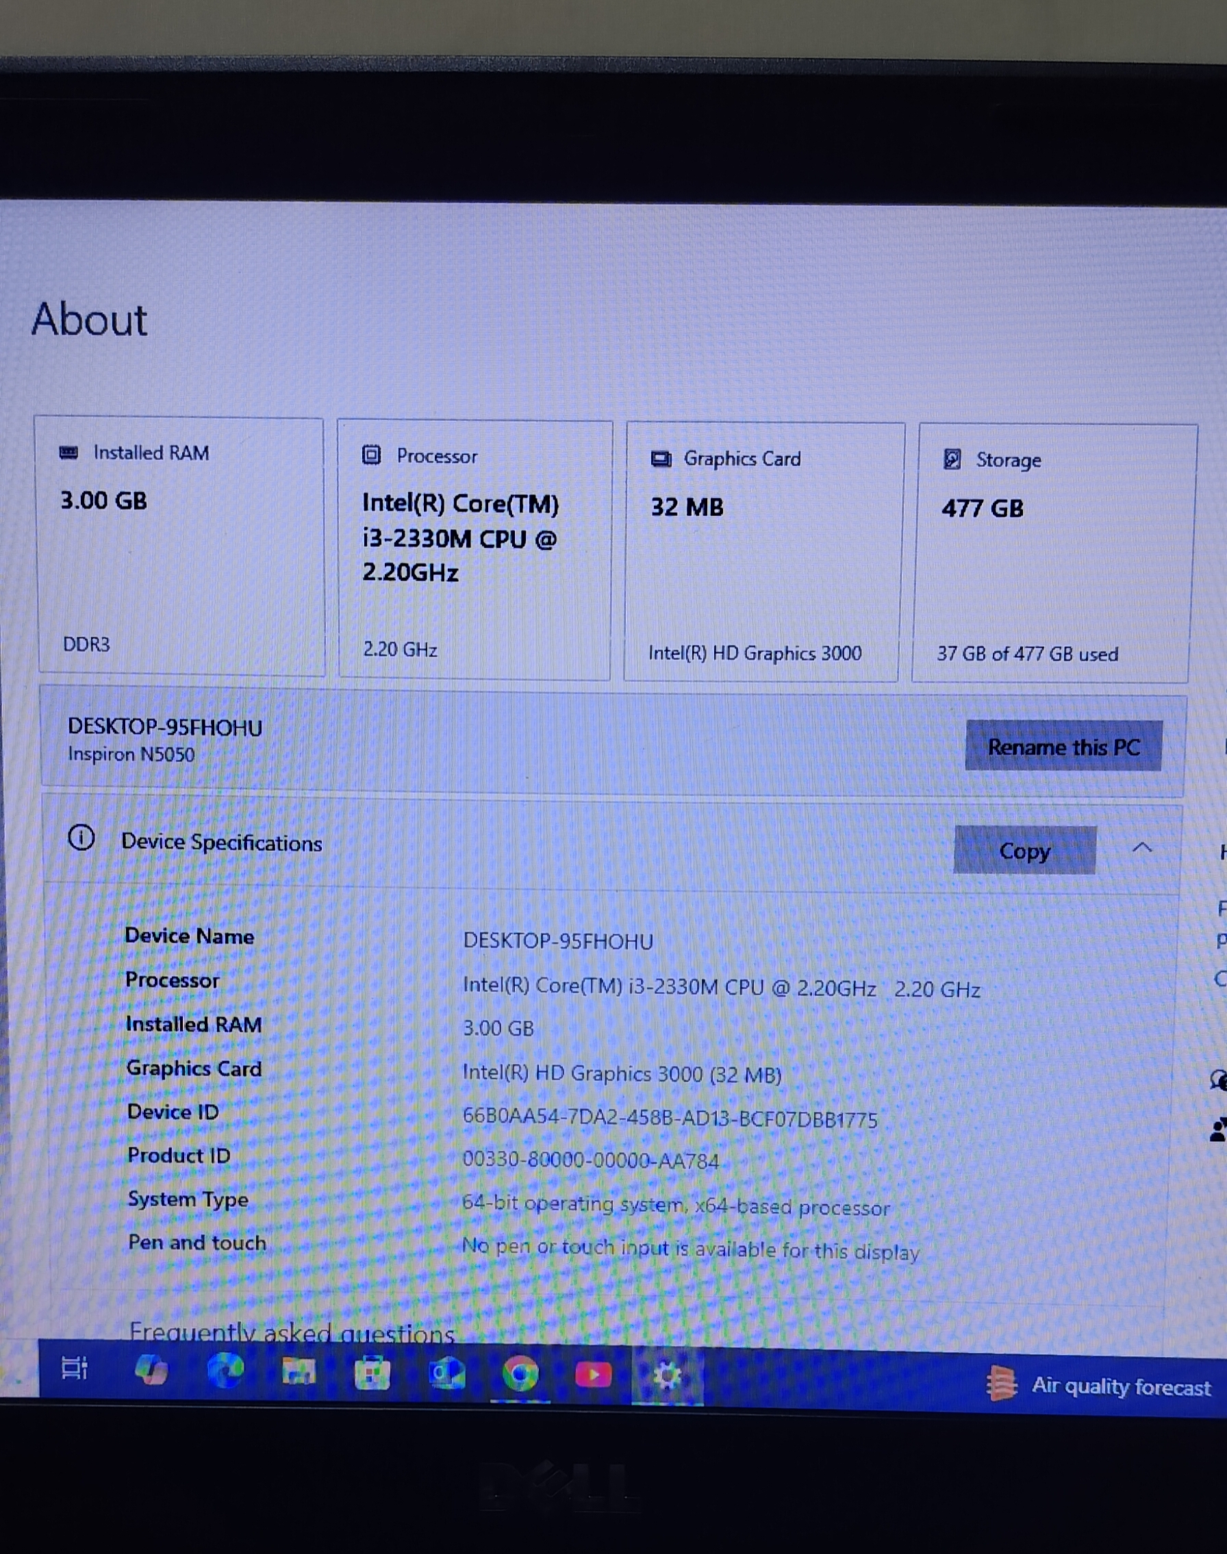Click the System Type value text
This screenshot has width=1227, height=1554.
(676, 1205)
